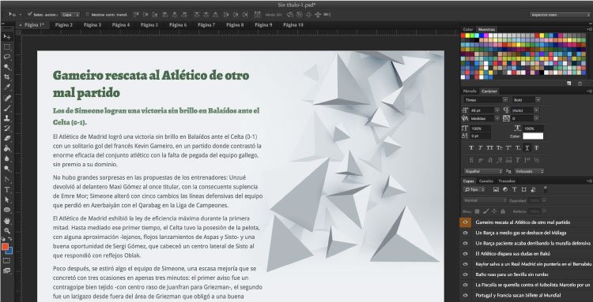593x302 pixels.
Task: Select the Magic Wand tool
Action: pyautogui.click(x=7, y=67)
